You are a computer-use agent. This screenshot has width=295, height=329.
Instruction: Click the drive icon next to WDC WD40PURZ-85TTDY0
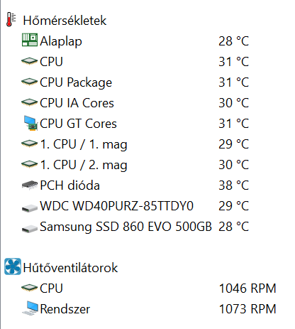tap(30, 207)
